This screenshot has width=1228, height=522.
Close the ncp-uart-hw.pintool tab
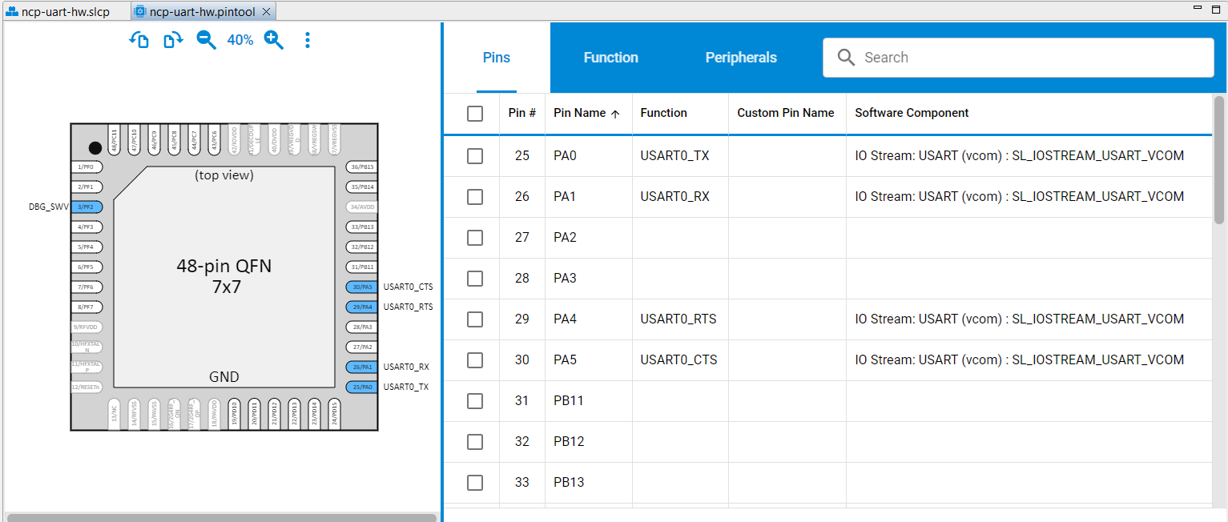click(x=267, y=12)
